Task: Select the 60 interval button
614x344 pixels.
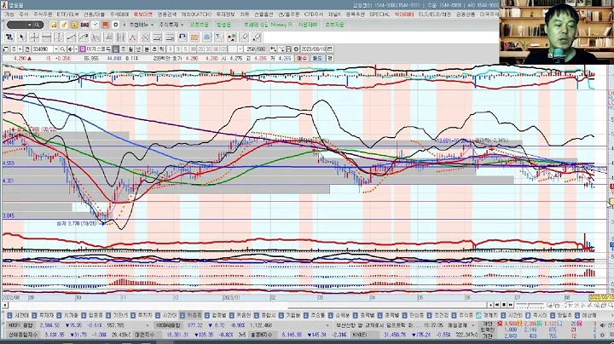Action: [216, 49]
